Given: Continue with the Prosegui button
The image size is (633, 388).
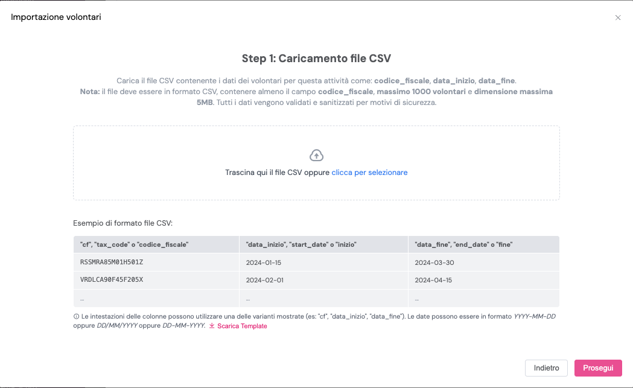Looking at the screenshot, I should click(x=598, y=368).
